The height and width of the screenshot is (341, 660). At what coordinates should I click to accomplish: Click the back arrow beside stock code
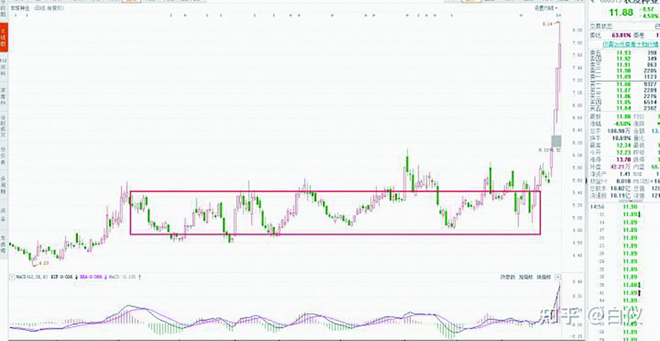pyautogui.click(x=592, y=1)
